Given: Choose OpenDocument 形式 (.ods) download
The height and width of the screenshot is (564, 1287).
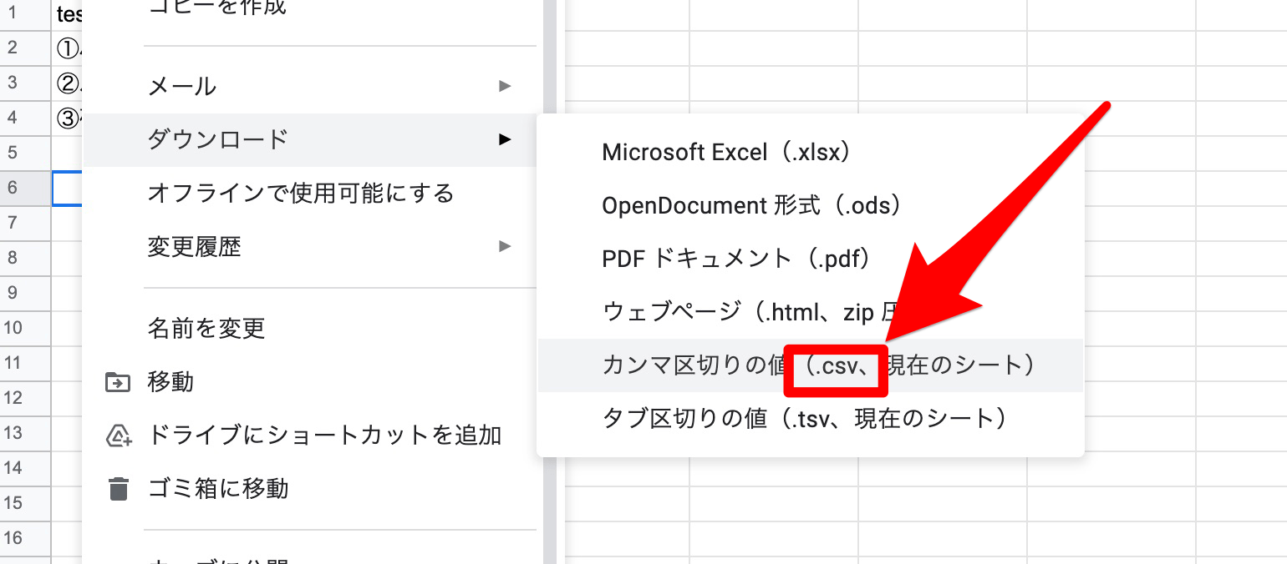Looking at the screenshot, I should click(x=752, y=205).
